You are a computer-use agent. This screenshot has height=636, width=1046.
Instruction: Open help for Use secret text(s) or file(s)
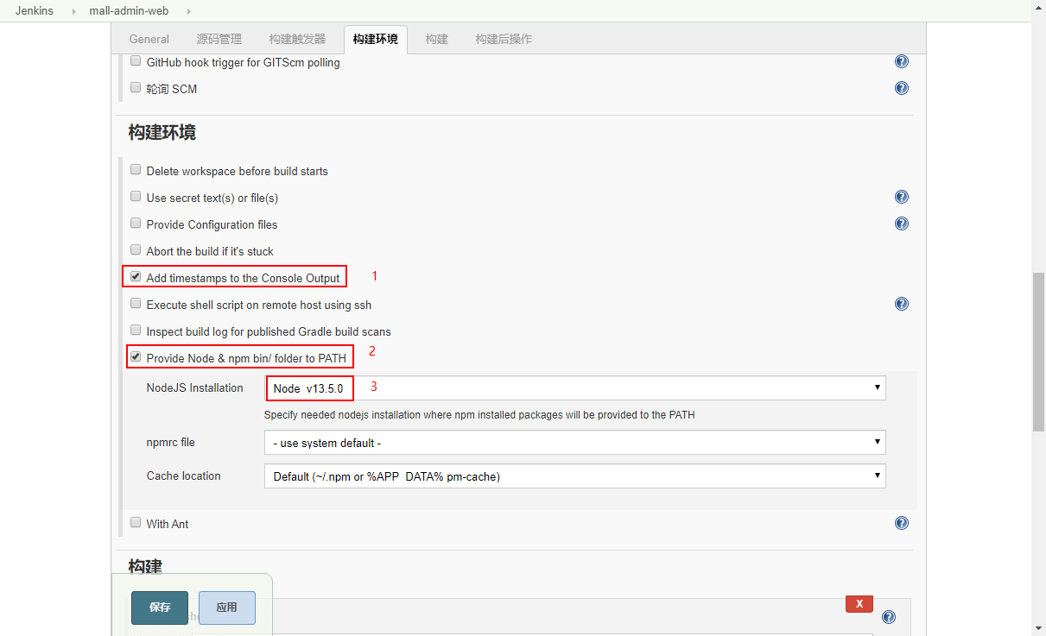click(x=902, y=197)
